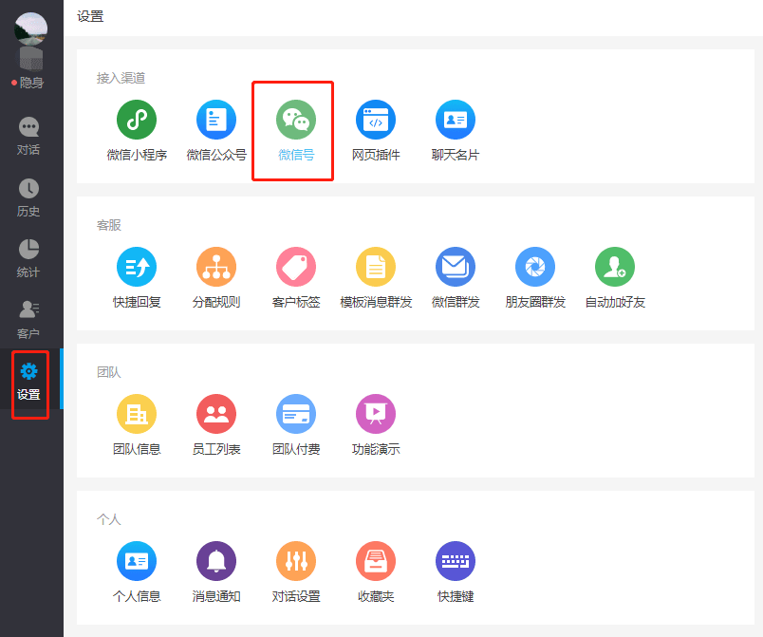Switch to 统计 statistics in sidebar
The width and height of the screenshot is (763, 637).
click(28, 258)
